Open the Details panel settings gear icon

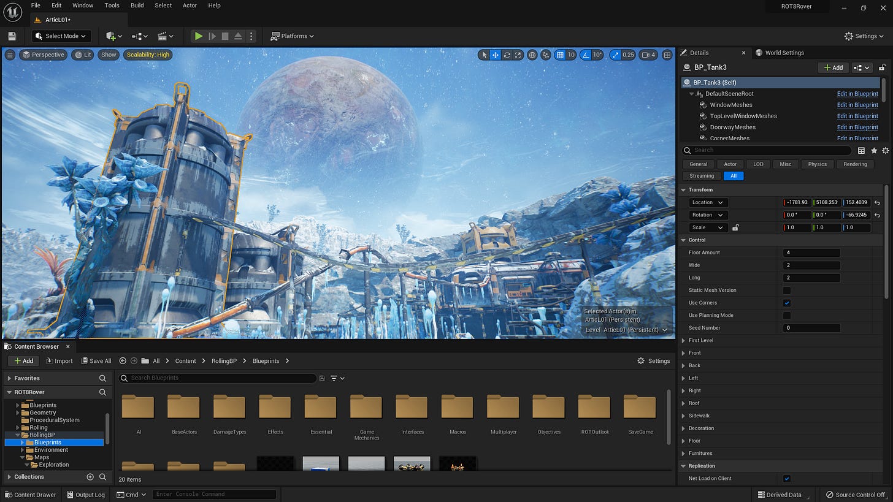pyautogui.click(x=885, y=150)
